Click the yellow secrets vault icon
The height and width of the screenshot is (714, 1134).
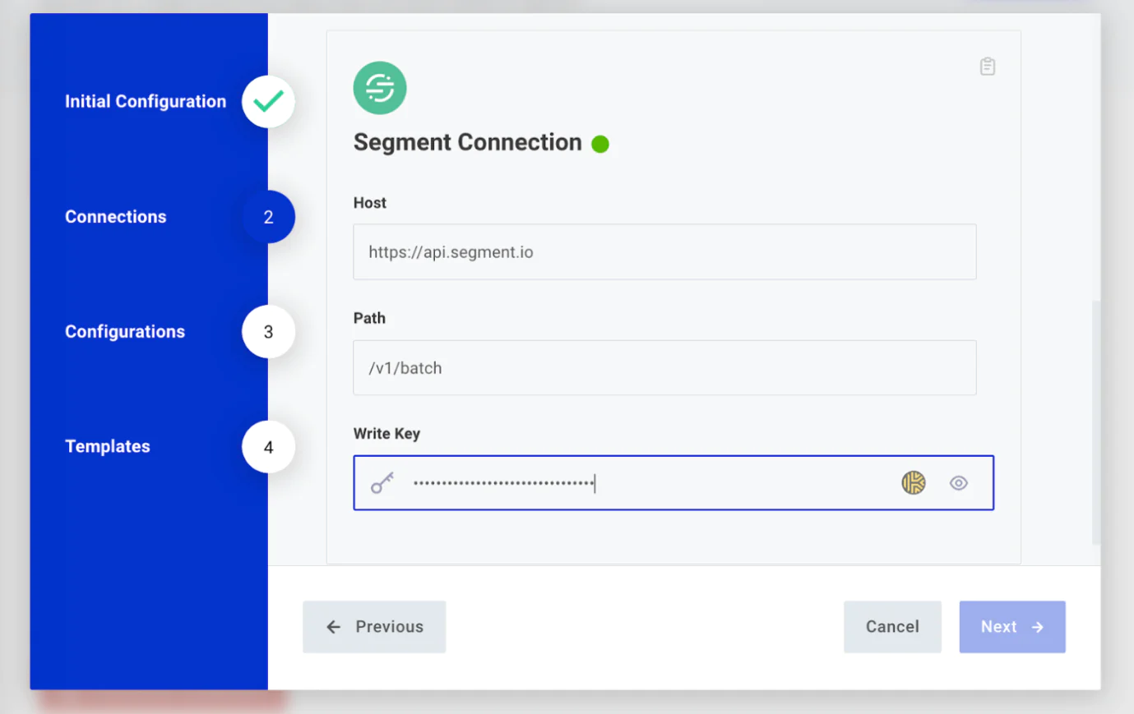(912, 483)
